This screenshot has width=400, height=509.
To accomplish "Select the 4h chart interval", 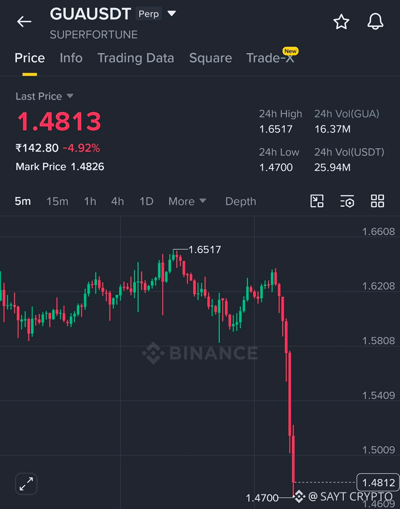I will pos(117,201).
